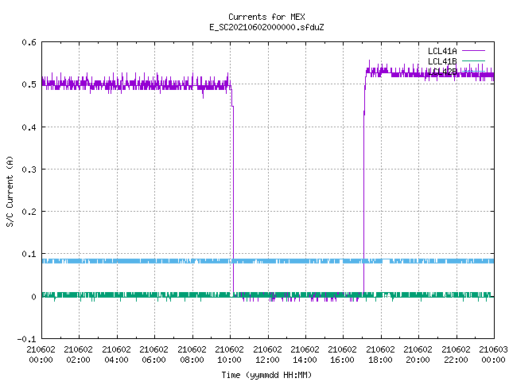This screenshot has width=509, height=382.
Task: Click the 0.4 y-axis tick label
Action: pos(29,127)
